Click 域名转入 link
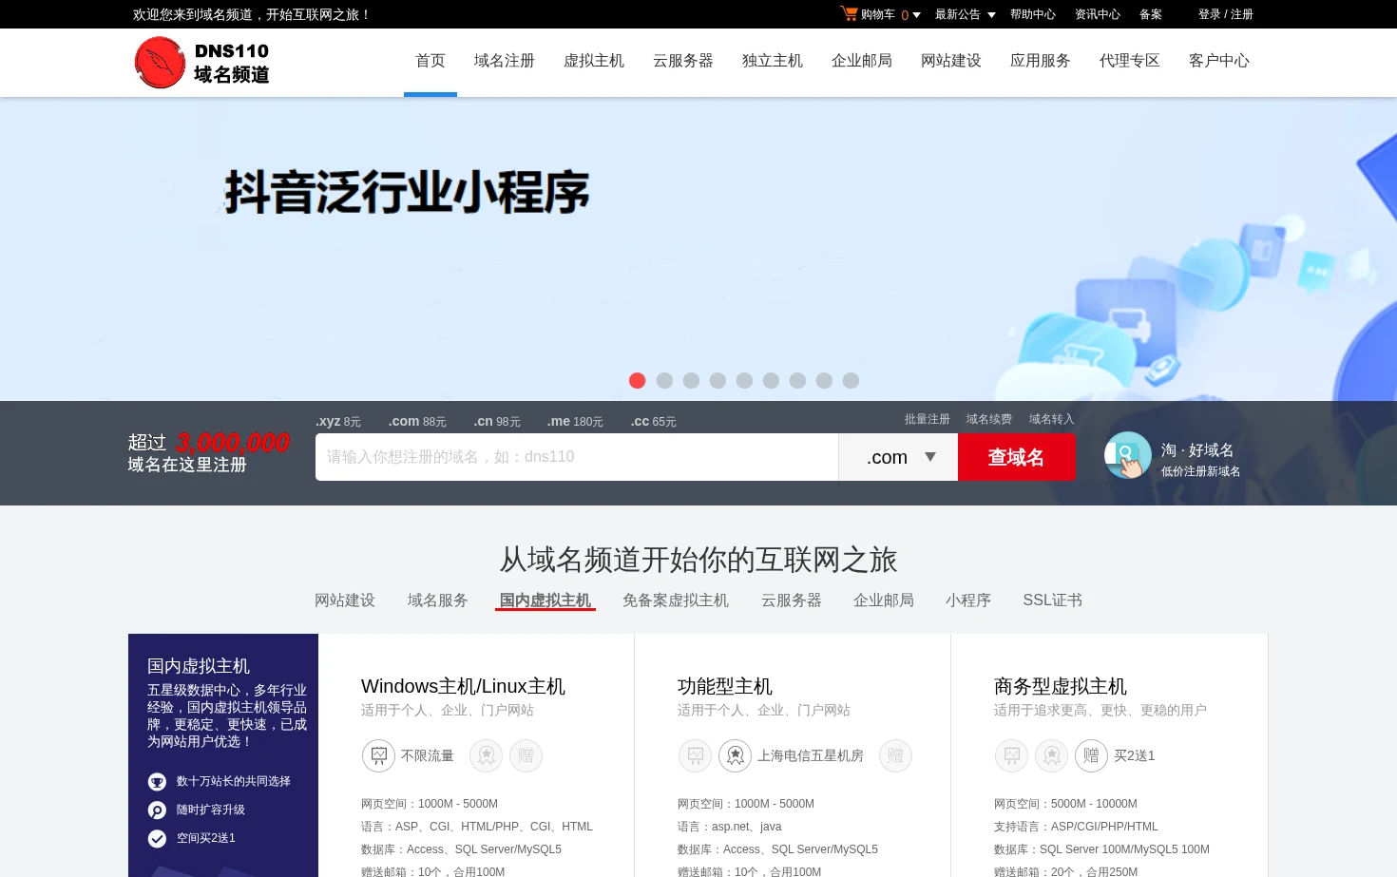The image size is (1397, 877). 1052,419
